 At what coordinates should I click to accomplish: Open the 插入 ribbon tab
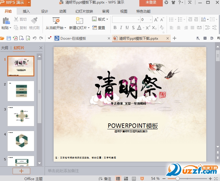pyautogui.click(x=26, y=11)
